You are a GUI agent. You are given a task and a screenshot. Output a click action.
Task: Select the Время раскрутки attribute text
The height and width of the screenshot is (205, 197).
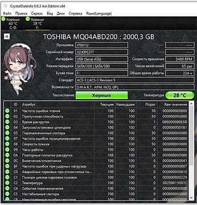point(36,122)
